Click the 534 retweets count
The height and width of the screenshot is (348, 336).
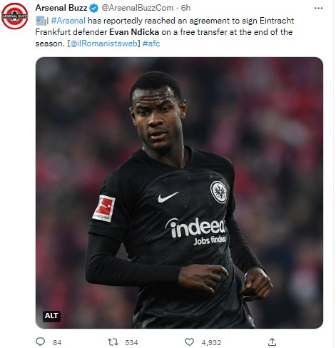click(x=131, y=342)
